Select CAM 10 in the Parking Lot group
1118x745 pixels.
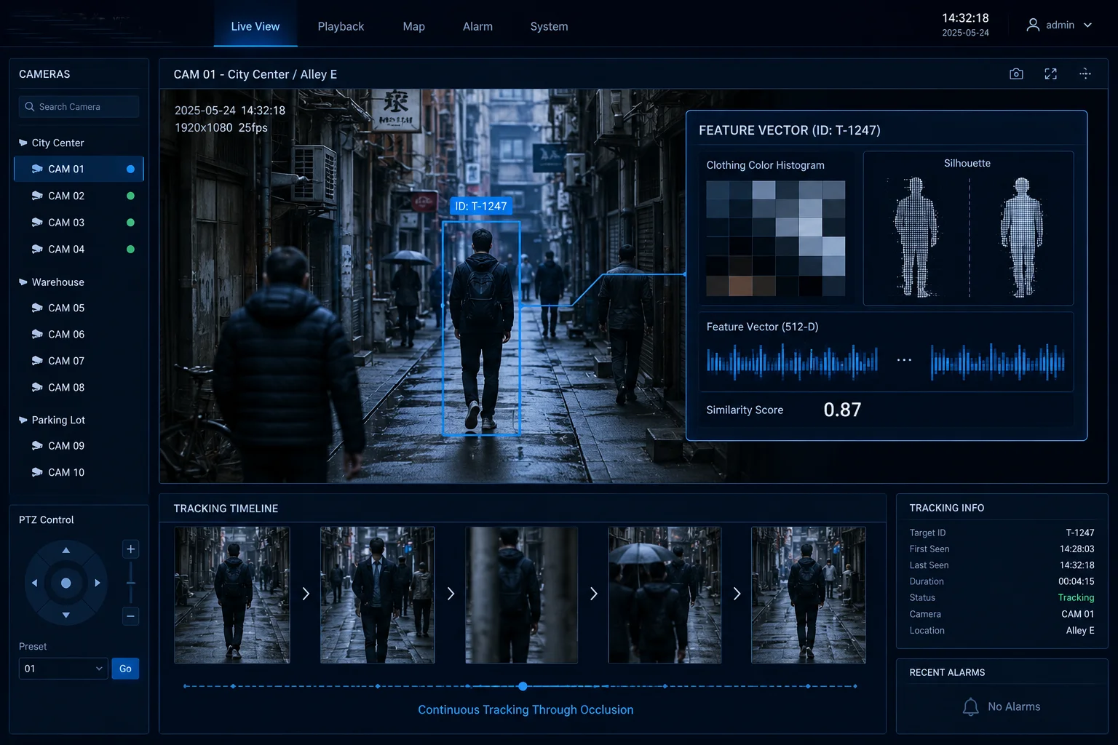(x=79, y=472)
